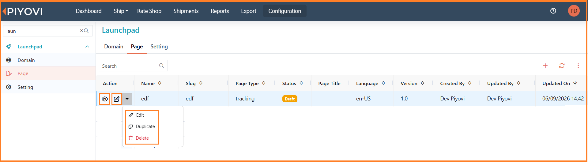
Task: Click the Launchpad sidebar heading
Action: [30, 47]
